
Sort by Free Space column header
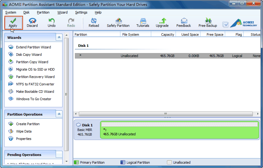coord(213,35)
